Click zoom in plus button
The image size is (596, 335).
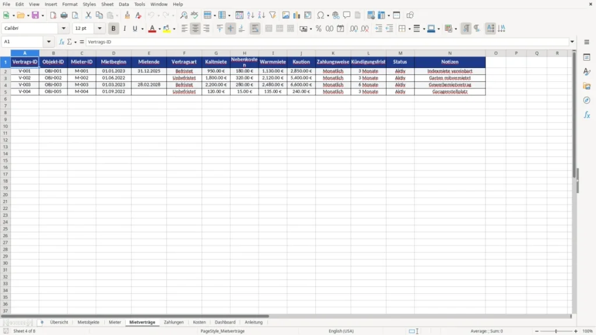tap(576, 331)
